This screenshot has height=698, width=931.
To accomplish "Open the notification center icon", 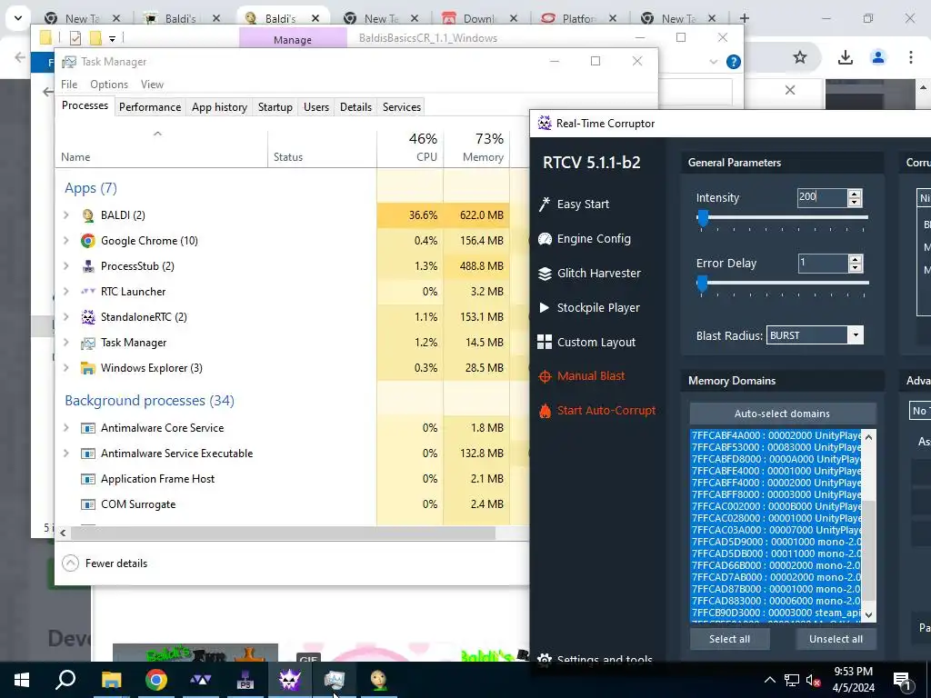I will (902, 680).
